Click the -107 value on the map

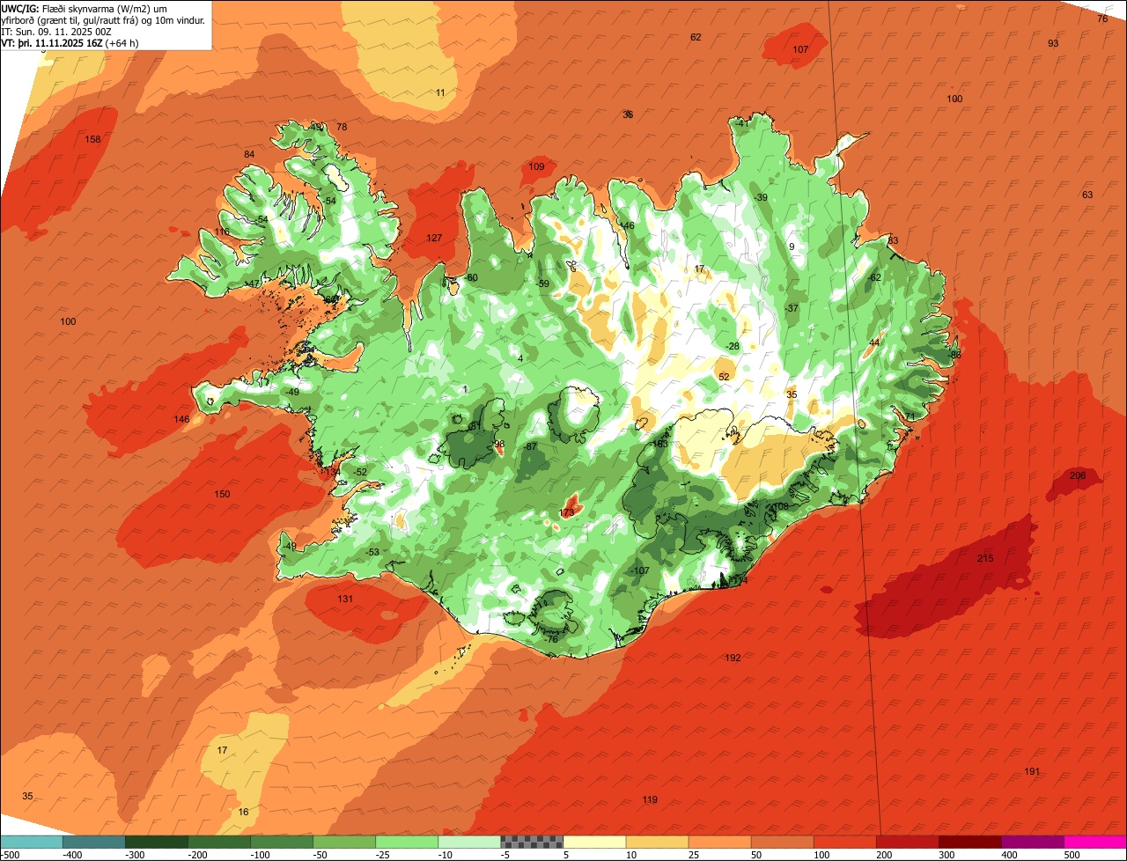coord(640,570)
